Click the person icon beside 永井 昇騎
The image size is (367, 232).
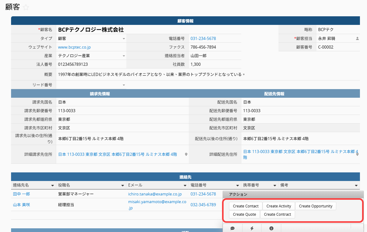[357, 39]
